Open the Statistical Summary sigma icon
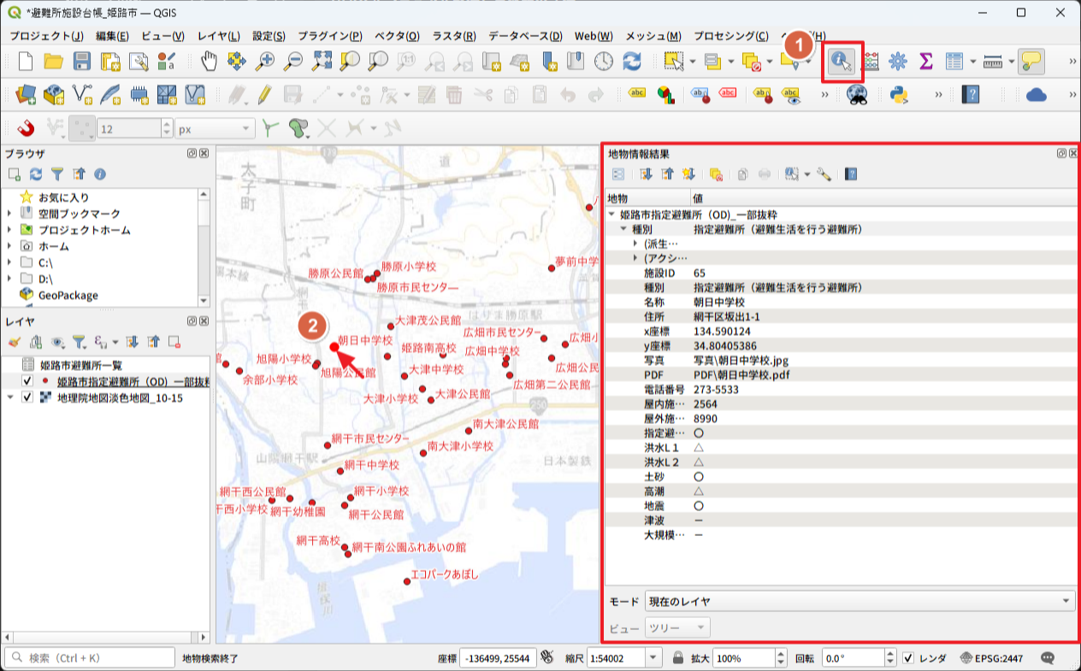The image size is (1081, 671). tap(925, 62)
